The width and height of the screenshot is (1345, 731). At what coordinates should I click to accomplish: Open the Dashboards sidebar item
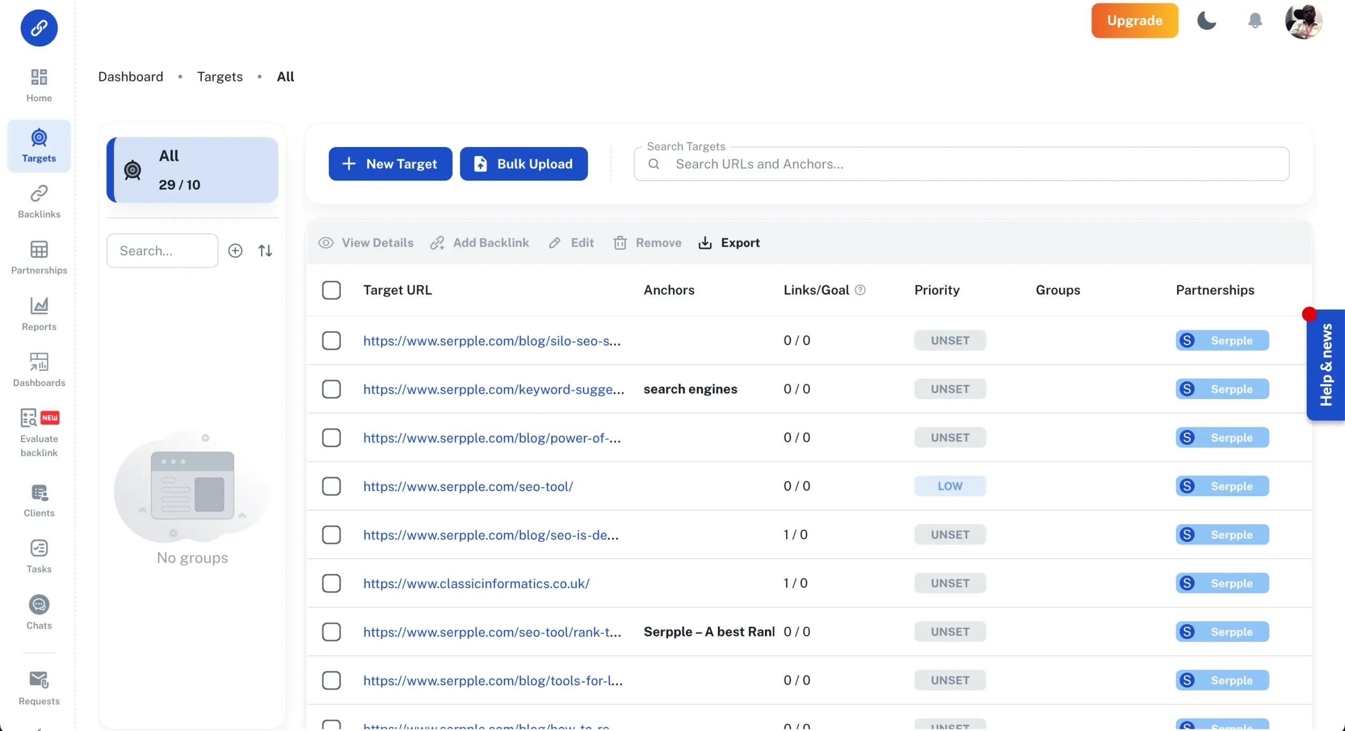tap(39, 370)
